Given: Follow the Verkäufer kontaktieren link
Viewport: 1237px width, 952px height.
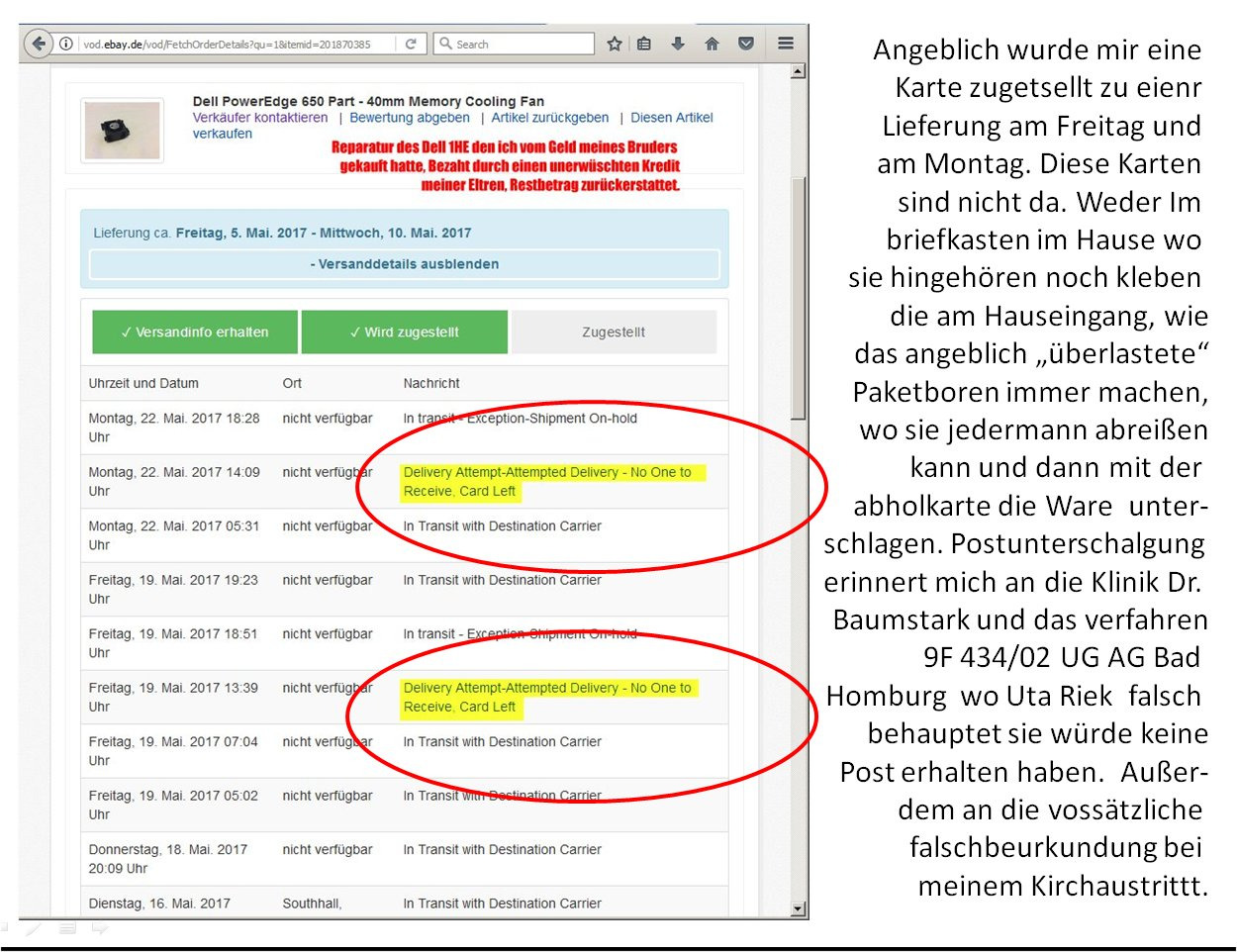Looking at the screenshot, I should tap(260, 118).
